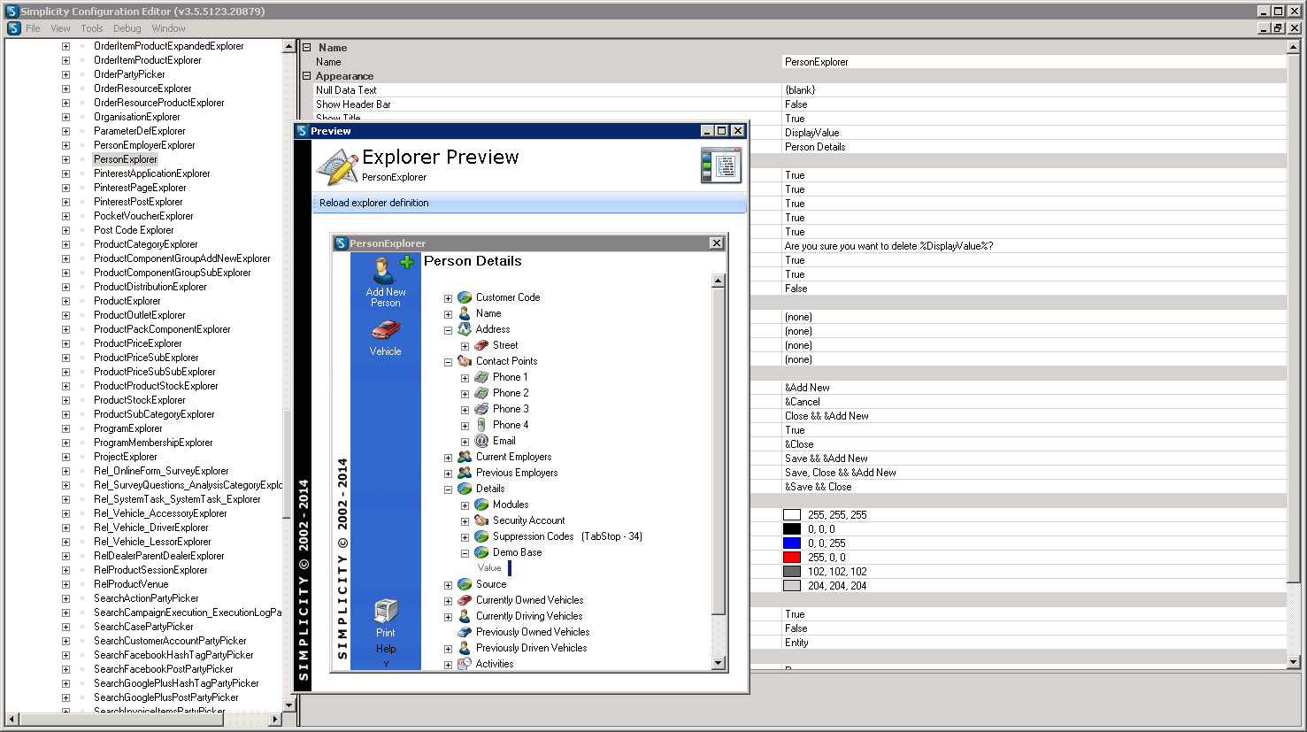This screenshot has height=732, width=1307.
Task: Click the Add New Person icon
Action: coord(386,271)
